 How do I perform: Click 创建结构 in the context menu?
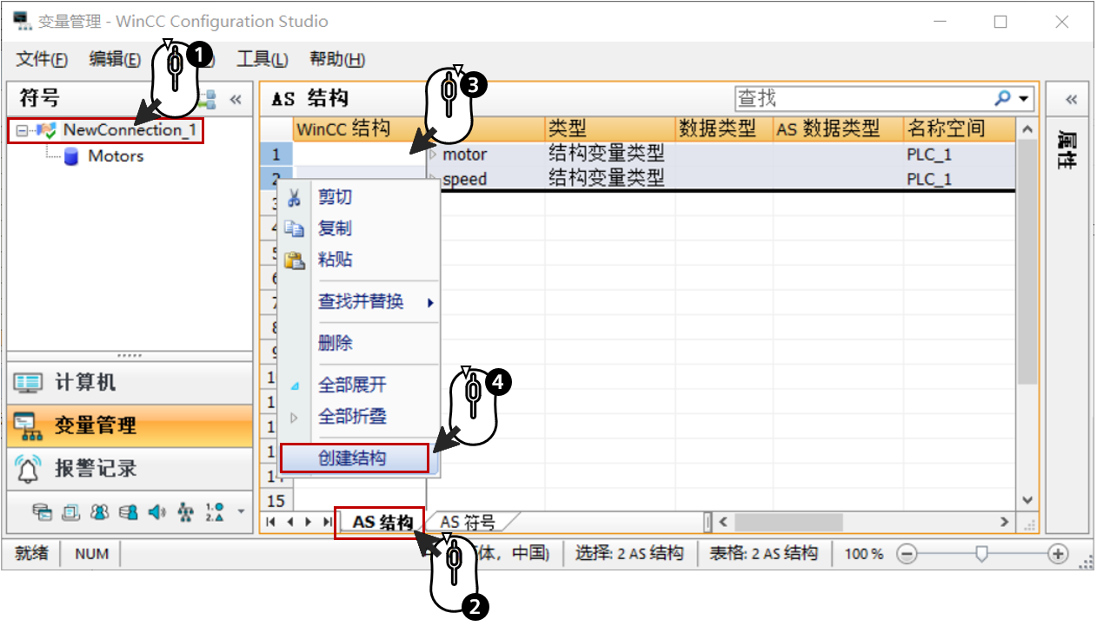[x=356, y=458]
